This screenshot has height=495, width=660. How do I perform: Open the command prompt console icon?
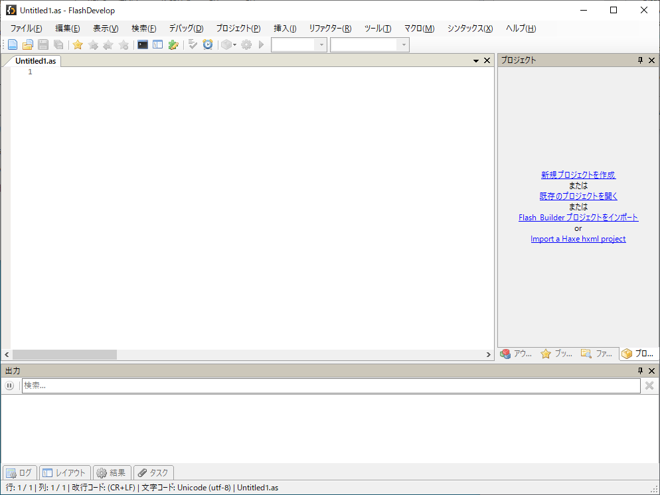tap(143, 44)
